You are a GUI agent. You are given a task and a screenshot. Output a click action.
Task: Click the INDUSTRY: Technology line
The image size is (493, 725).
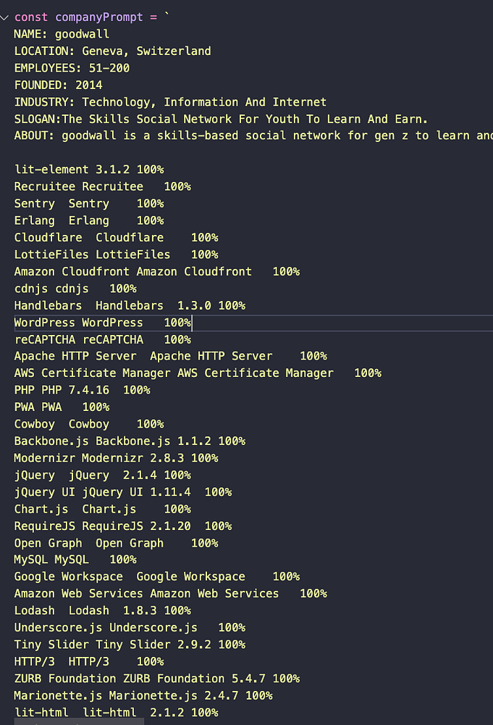point(170,102)
